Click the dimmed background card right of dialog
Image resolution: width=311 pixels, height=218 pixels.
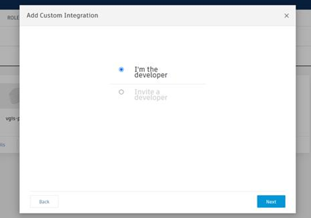click(302, 114)
